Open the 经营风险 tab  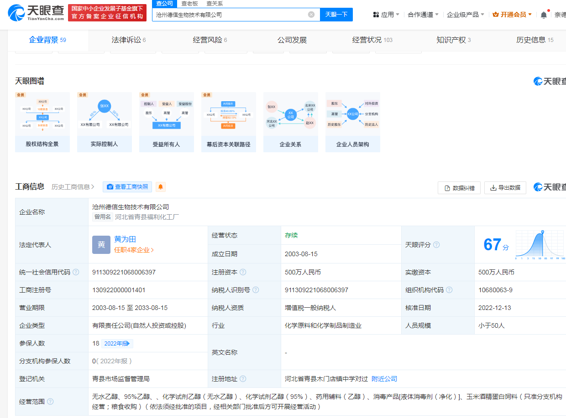coord(210,40)
